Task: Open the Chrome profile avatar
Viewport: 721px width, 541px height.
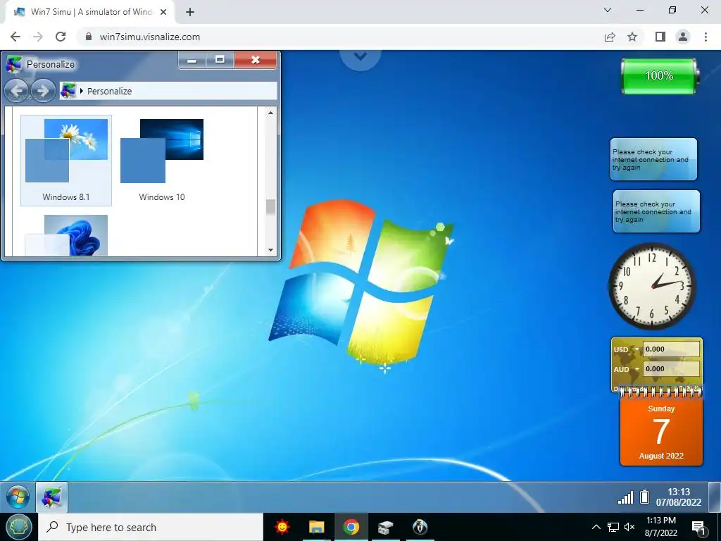Action: click(x=683, y=37)
